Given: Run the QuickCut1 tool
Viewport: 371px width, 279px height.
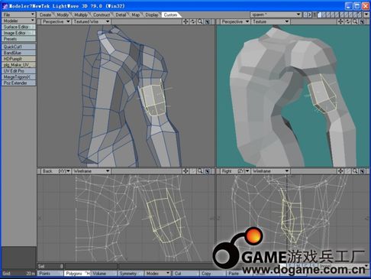Looking at the screenshot, I should [18, 47].
